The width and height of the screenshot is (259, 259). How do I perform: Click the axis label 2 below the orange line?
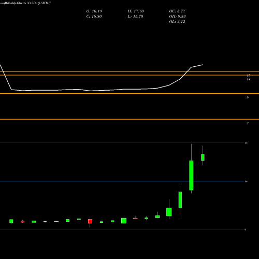coord(248,123)
